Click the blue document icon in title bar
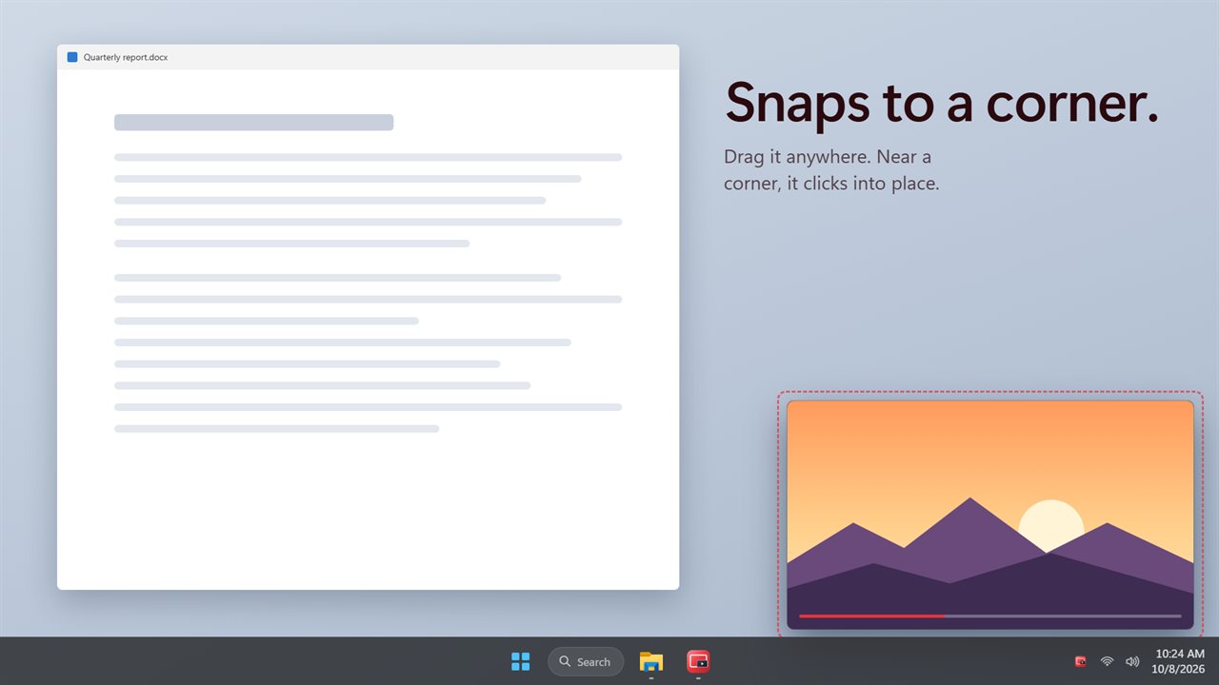 pos(72,57)
